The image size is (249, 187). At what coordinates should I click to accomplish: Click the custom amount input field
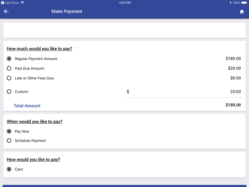tap(184, 92)
